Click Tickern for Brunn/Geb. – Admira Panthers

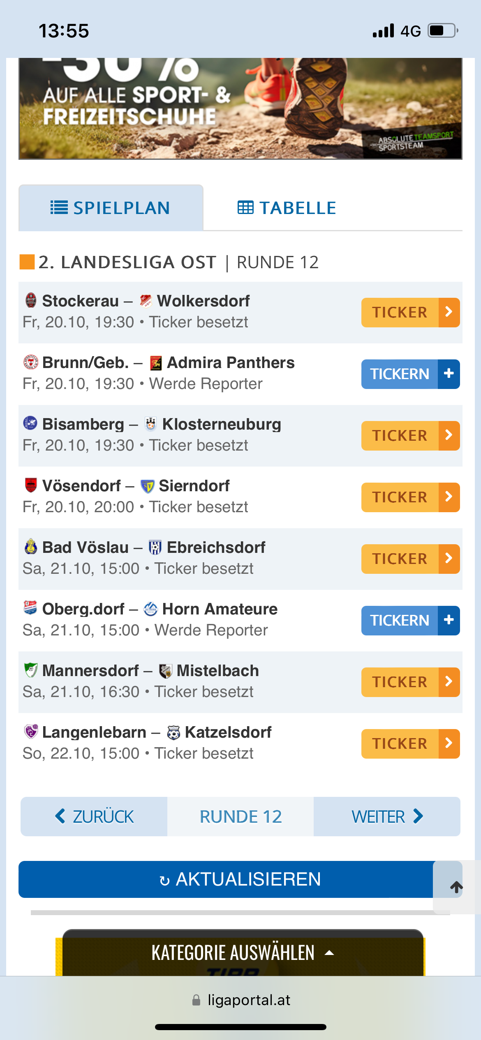click(x=410, y=374)
